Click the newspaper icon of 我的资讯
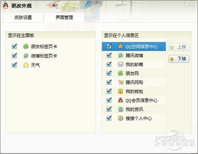198x154 pixels. point(120,109)
